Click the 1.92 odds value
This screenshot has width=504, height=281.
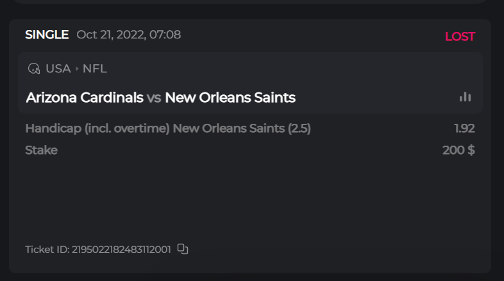tap(464, 128)
